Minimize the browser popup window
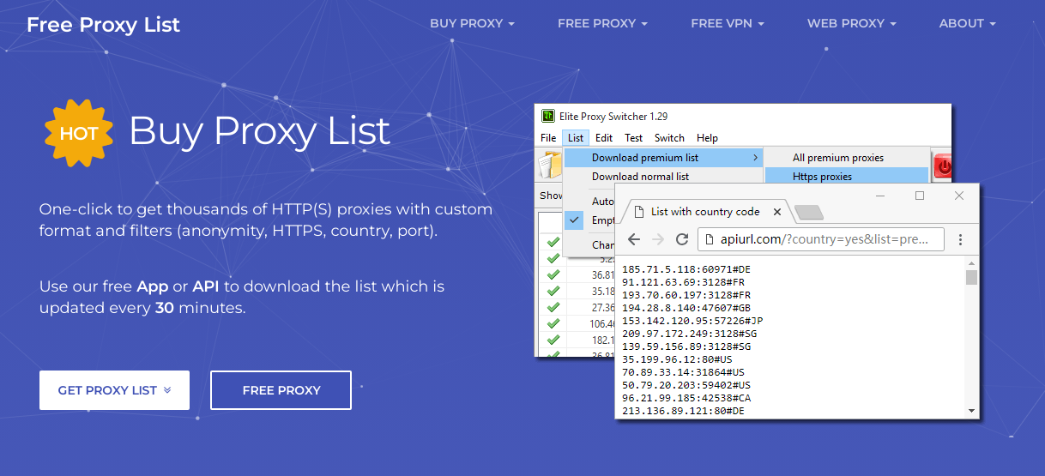Screen dimensions: 1045x476 (x=880, y=196)
